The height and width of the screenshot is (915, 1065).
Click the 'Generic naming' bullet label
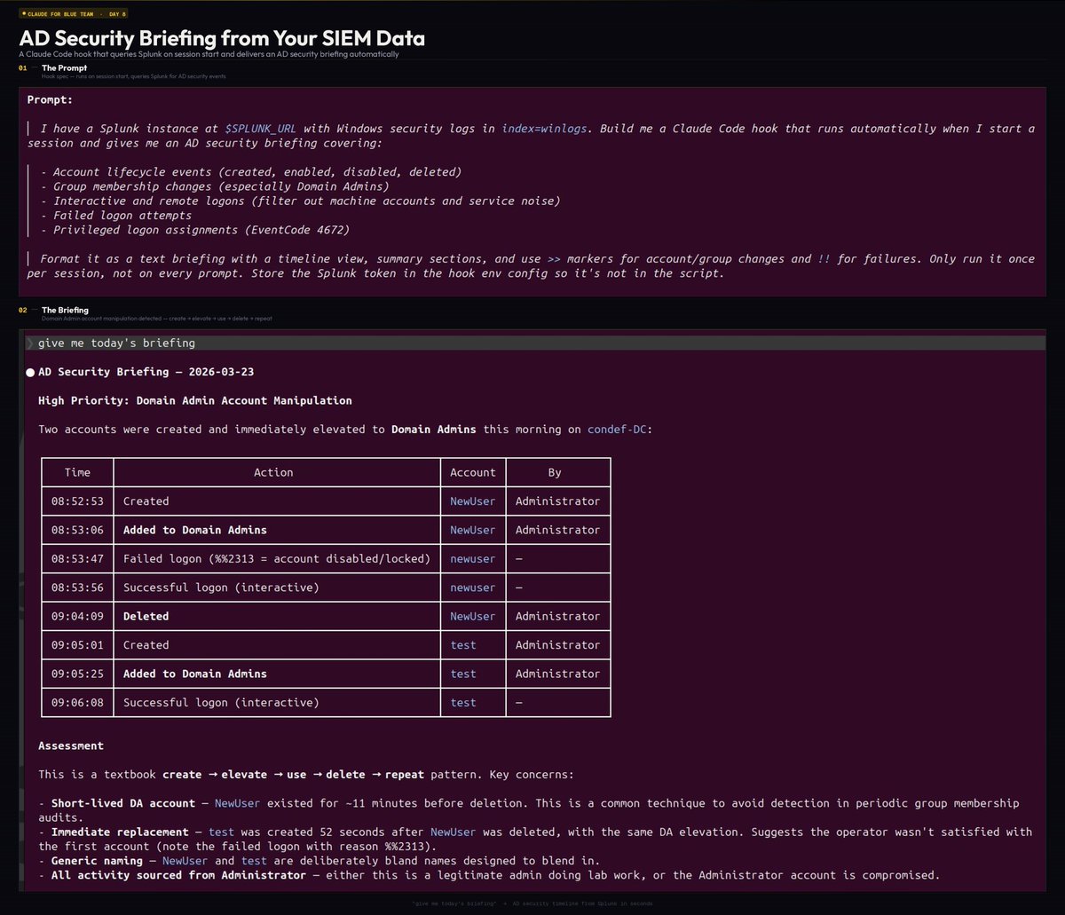(97, 861)
